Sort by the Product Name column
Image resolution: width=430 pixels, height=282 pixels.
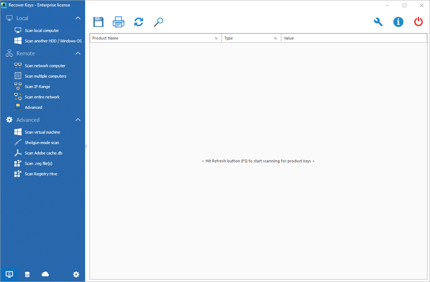point(156,38)
